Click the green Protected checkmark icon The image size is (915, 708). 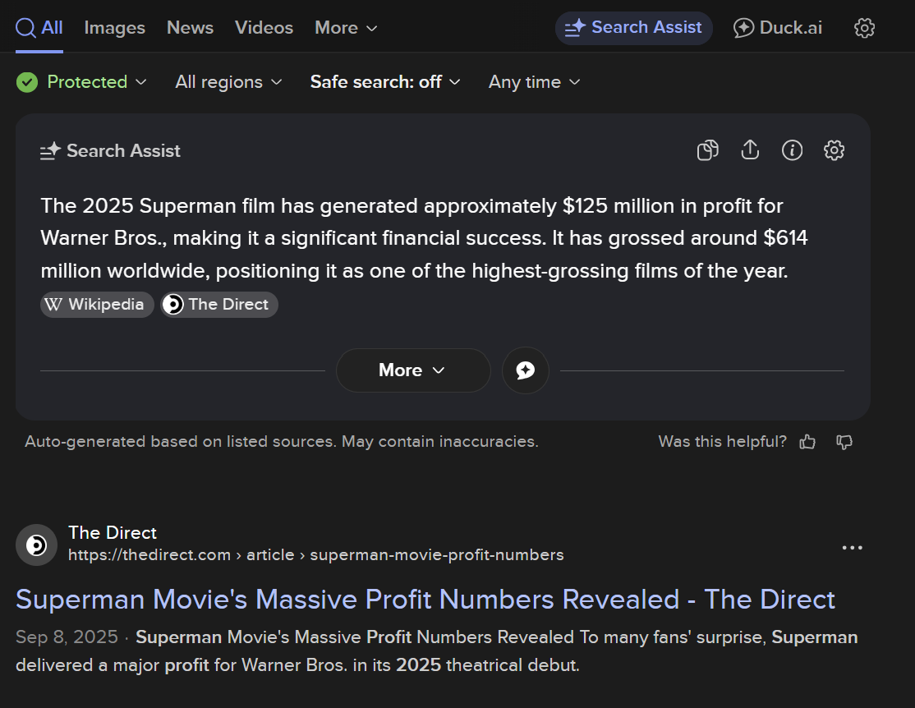[27, 82]
